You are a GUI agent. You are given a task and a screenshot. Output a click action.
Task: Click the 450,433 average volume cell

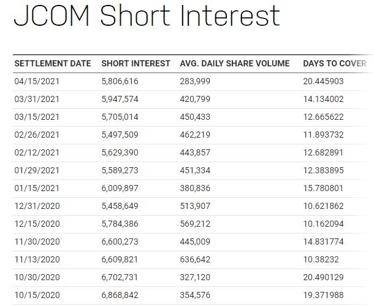(x=195, y=117)
